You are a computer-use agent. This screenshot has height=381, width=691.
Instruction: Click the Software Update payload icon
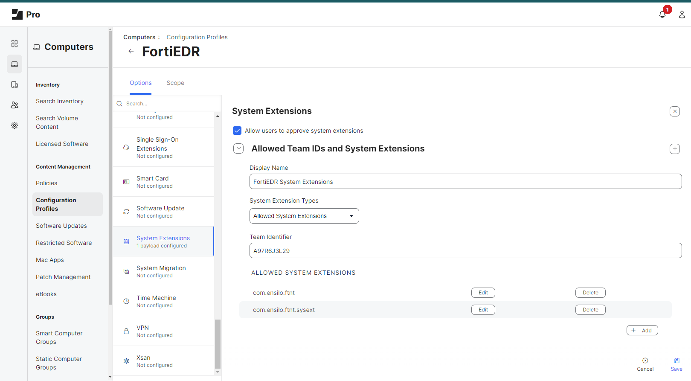(x=126, y=212)
